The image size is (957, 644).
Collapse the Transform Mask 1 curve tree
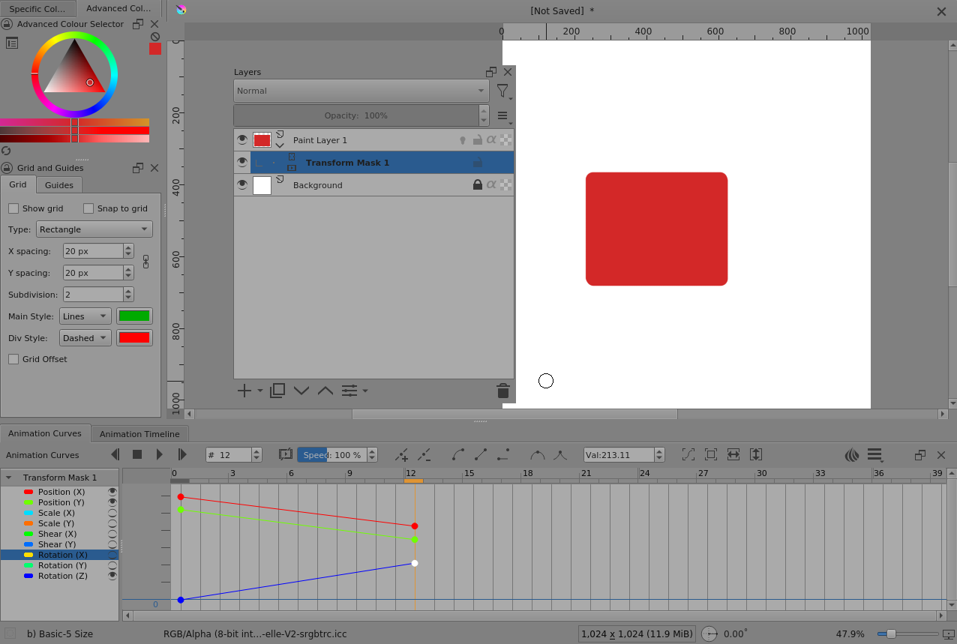point(10,478)
